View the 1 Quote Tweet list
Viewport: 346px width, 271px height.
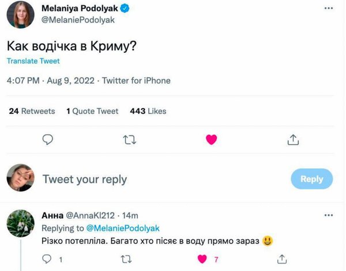(x=92, y=111)
